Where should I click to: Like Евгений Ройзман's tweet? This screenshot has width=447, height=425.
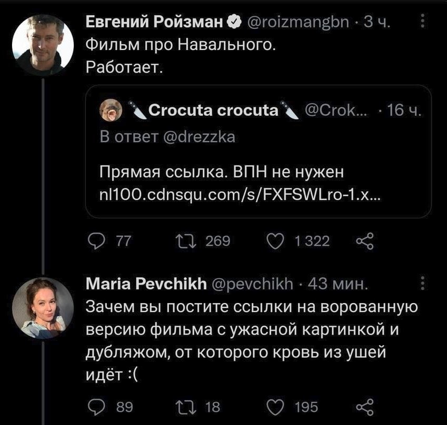click(276, 241)
